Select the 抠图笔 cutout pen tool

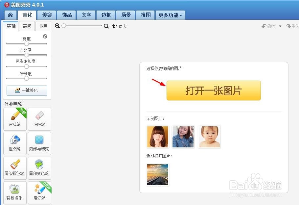click(15, 143)
